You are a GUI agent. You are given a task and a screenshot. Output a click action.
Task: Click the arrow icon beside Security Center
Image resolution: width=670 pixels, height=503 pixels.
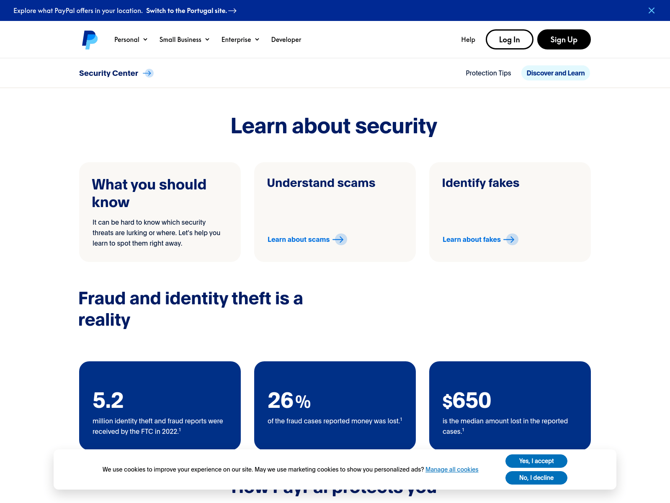point(148,73)
